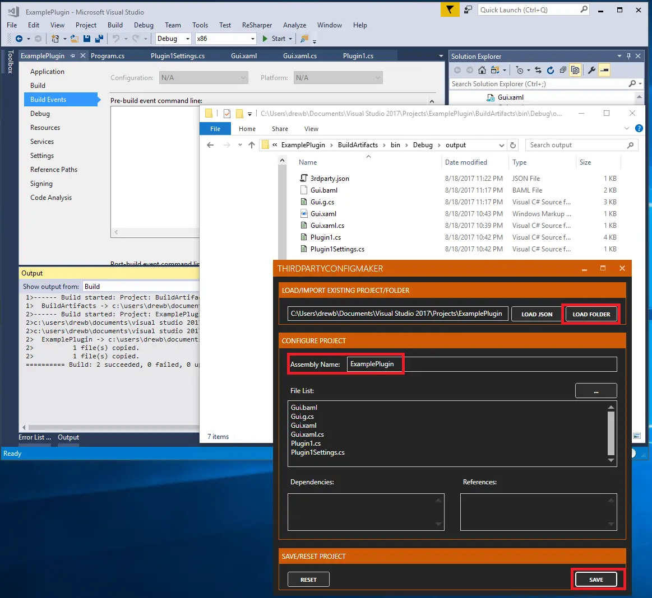Image resolution: width=652 pixels, height=598 pixels.
Task: Click the Quick Launch magnifier icon
Action: [584, 9]
